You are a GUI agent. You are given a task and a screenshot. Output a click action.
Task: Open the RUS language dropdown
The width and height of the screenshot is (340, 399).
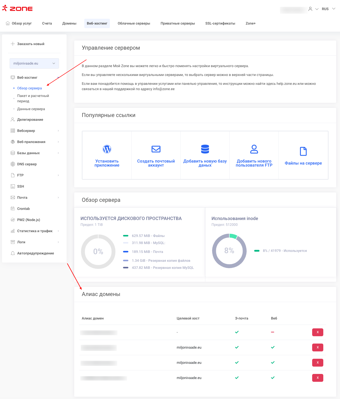coord(328,9)
